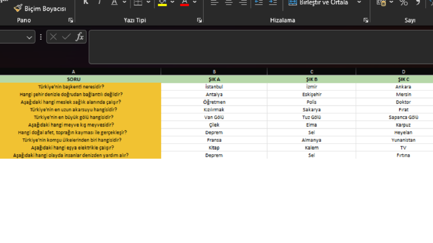Select the Kızılırmak cell
The width and height of the screenshot is (433, 243).
coord(214,110)
